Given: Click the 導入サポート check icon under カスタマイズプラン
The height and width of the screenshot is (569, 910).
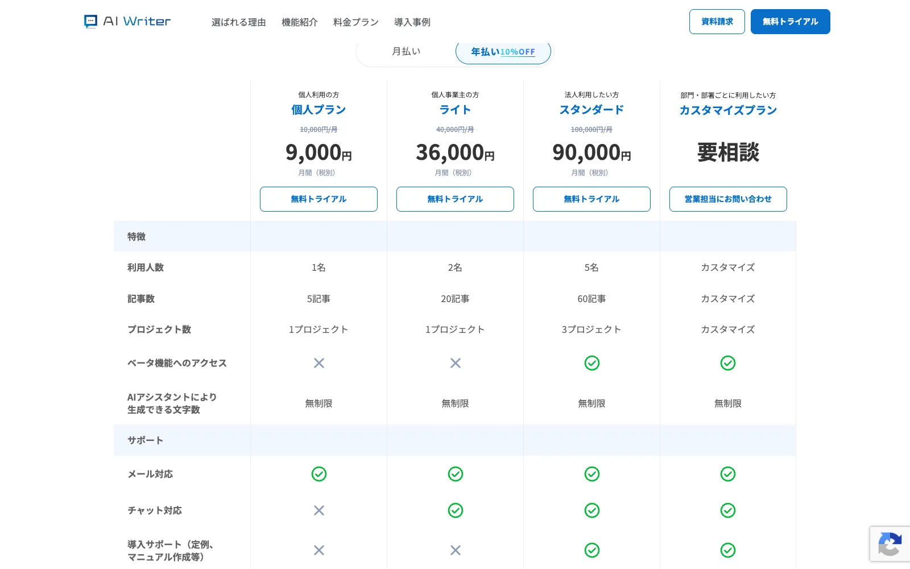Looking at the screenshot, I should click(x=728, y=550).
